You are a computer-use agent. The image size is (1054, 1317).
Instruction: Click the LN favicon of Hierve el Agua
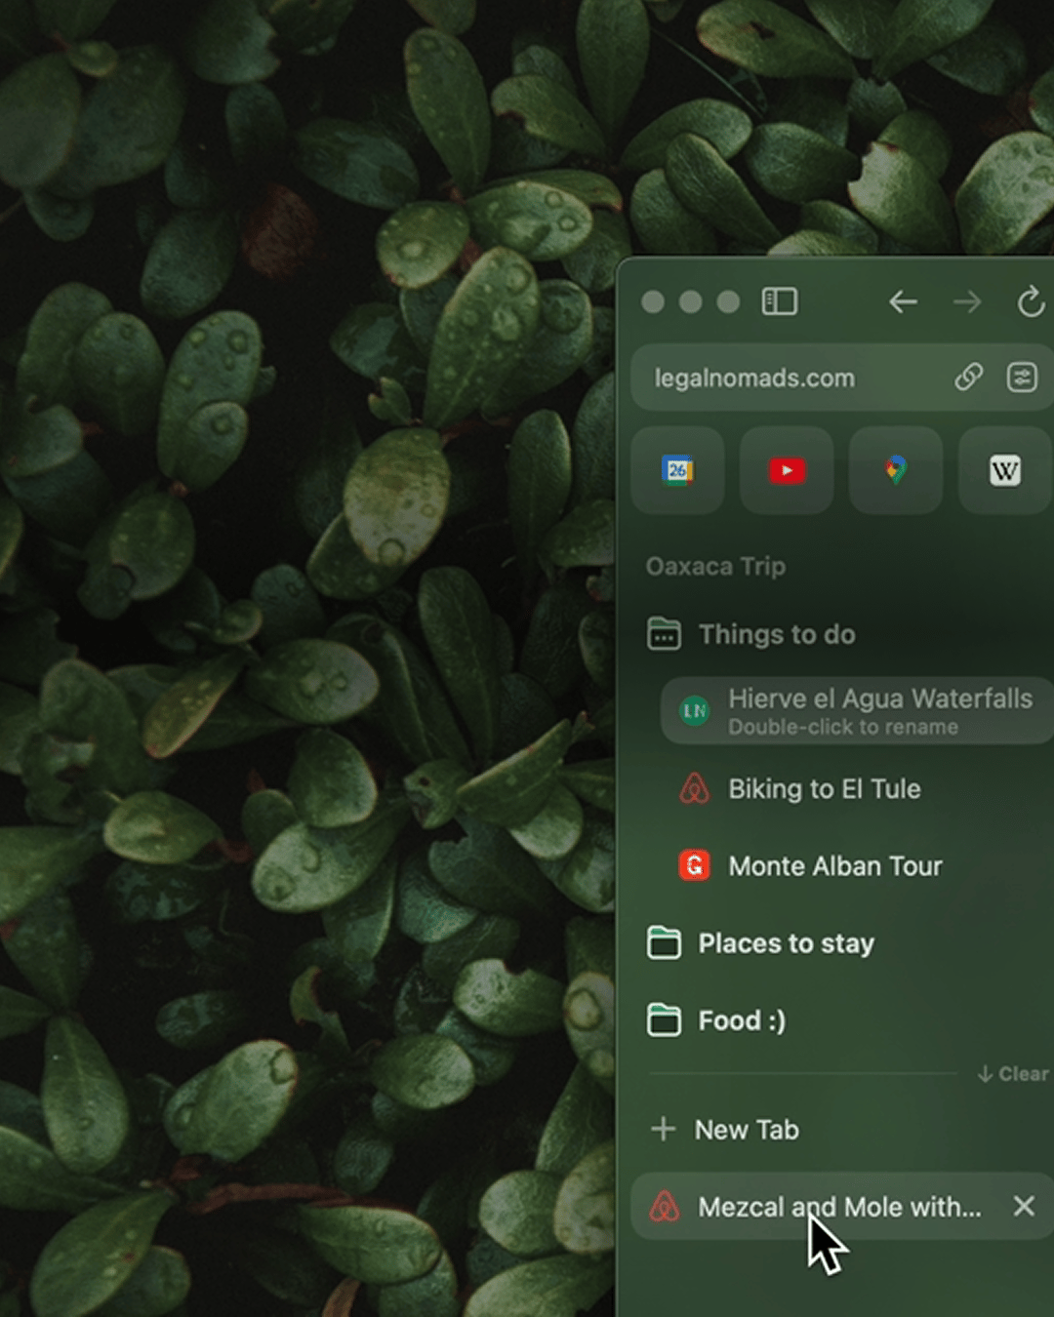(x=694, y=710)
